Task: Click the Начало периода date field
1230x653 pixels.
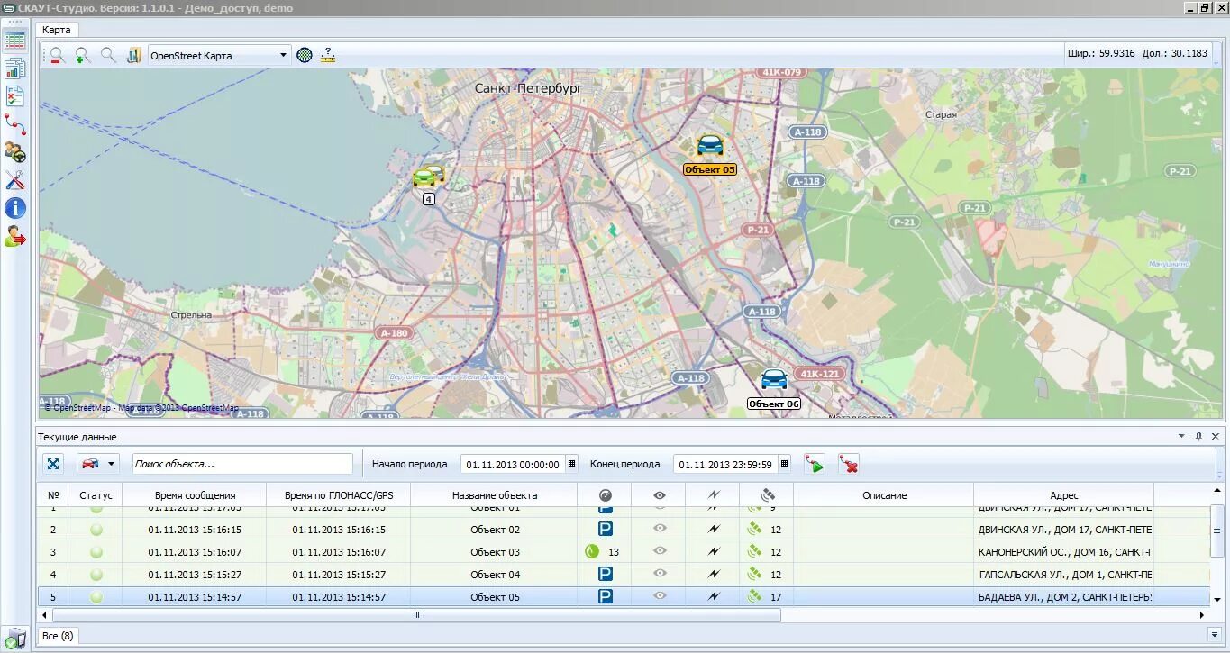Action: (513, 465)
